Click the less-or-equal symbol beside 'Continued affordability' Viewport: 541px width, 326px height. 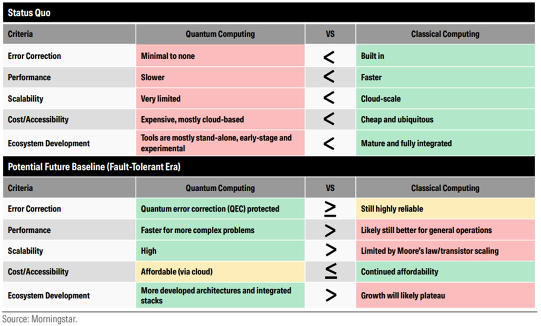click(330, 271)
